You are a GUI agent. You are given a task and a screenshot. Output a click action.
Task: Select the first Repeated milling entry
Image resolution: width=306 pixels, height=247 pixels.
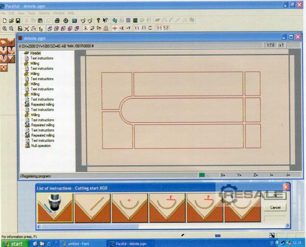[42, 105]
